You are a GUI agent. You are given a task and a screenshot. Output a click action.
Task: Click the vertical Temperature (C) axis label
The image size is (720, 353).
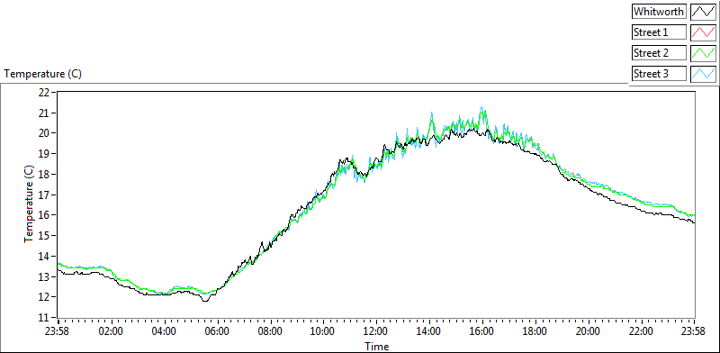(29, 204)
